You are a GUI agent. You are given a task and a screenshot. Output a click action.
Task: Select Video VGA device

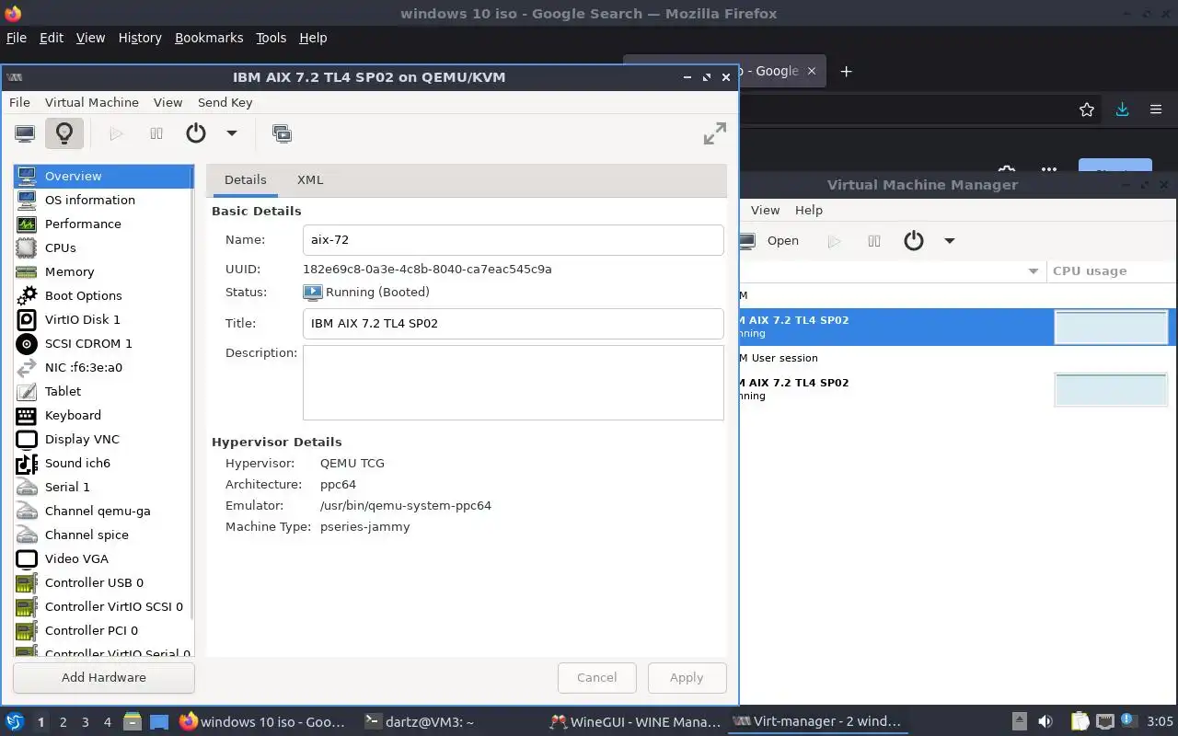[104, 558]
